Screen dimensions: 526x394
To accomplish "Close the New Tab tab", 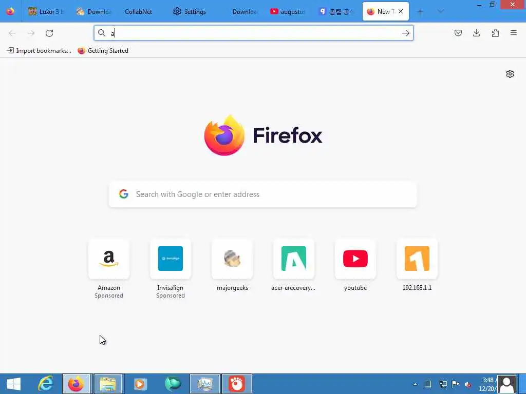I will 401,11.
